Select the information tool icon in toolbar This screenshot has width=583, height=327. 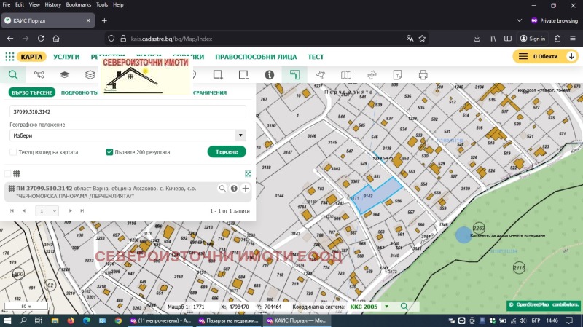(269, 74)
